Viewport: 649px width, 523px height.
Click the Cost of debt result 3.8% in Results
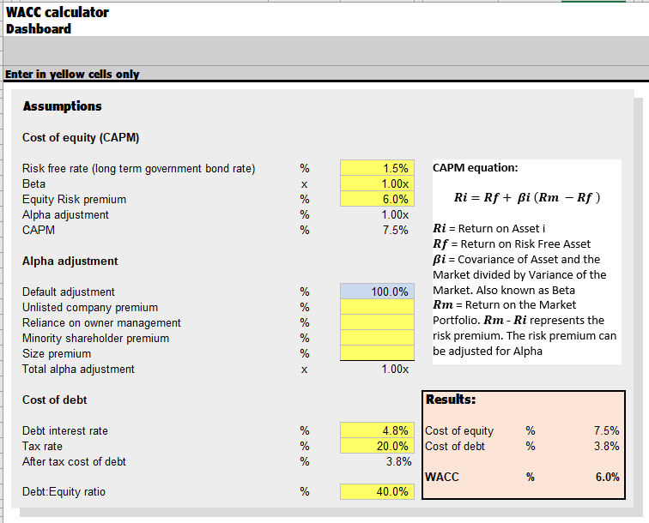pos(606,447)
